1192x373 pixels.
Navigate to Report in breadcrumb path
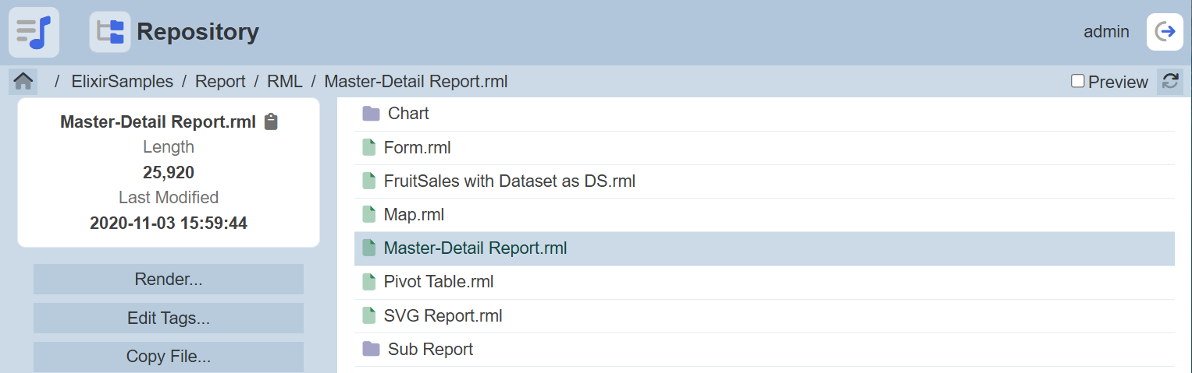[x=220, y=82]
